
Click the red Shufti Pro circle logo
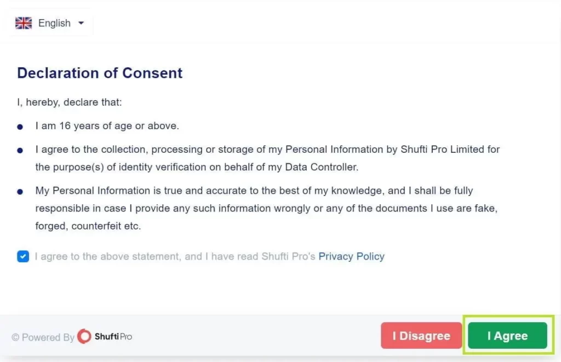pyautogui.click(x=84, y=336)
